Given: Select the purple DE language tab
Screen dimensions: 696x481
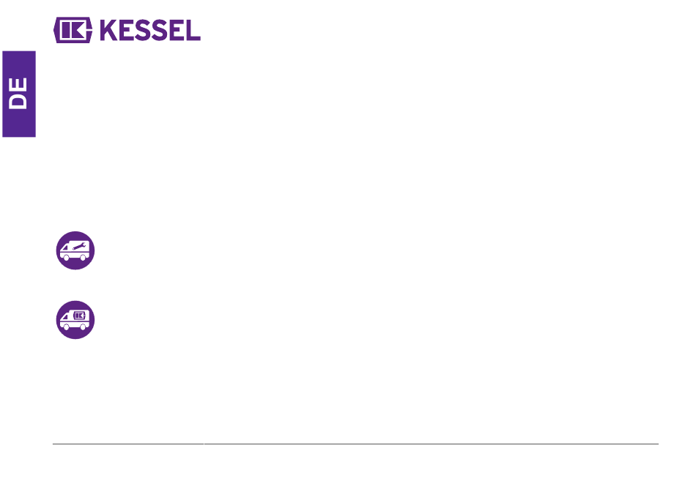Looking at the screenshot, I should click(19, 94).
